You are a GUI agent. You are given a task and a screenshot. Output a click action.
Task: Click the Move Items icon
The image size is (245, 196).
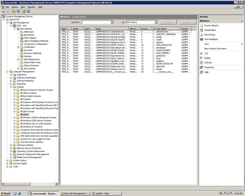tap(202, 35)
